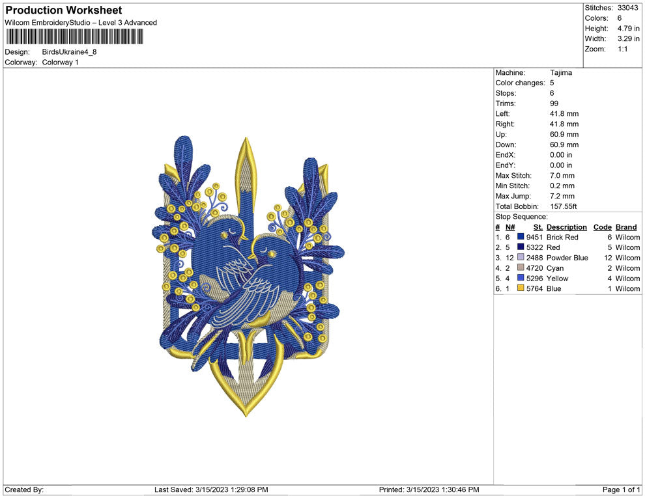This screenshot has height=496, width=645.
Task: Select the Code column header
Action: tap(602, 227)
